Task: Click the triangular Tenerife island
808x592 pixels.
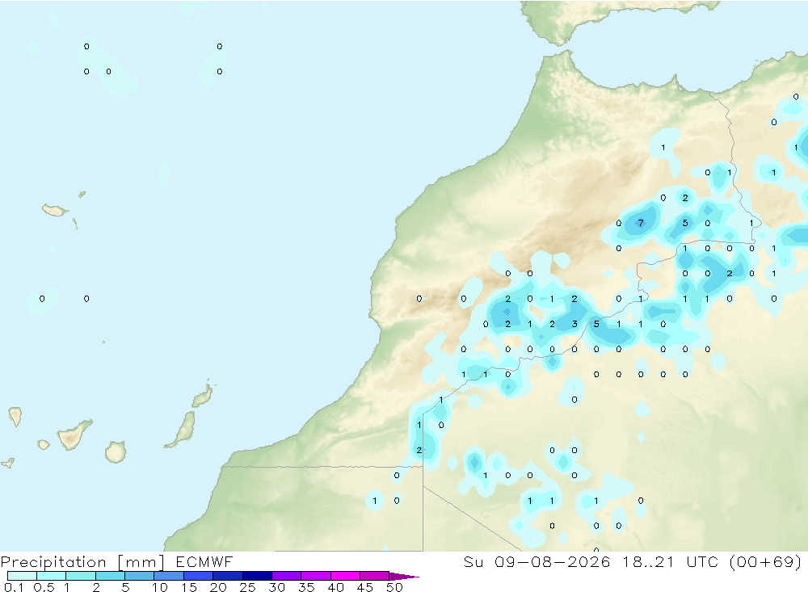Action: (73, 435)
